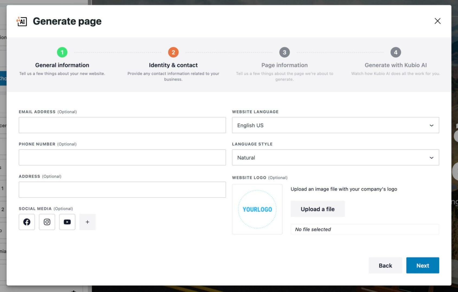
Task: Expand the English US language selector chevron
Action: (432, 125)
